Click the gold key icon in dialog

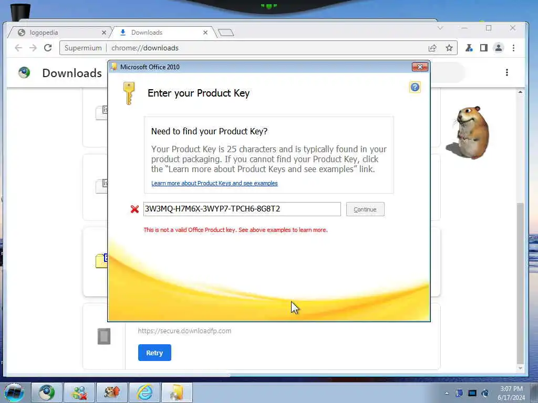pyautogui.click(x=129, y=93)
